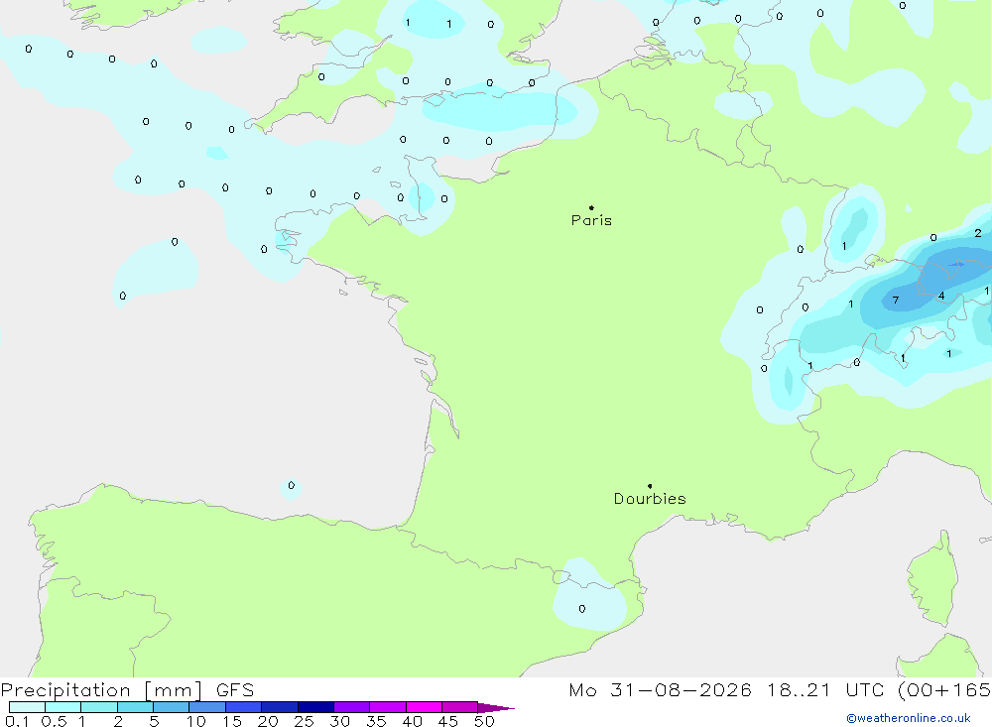Click the '(00+165' forecast offset text
The height and width of the screenshot is (727, 992).
click(x=944, y=690)
